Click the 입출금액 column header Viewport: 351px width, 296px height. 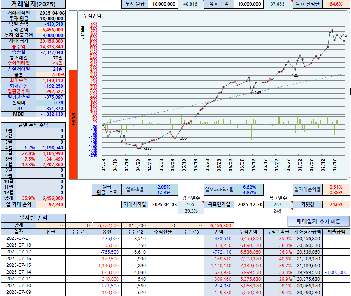[336, 232]
